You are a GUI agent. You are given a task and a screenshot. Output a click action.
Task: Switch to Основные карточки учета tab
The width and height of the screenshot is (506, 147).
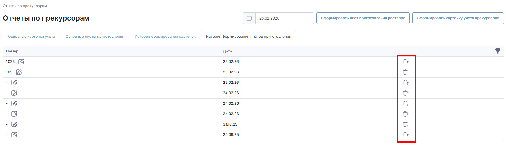pos(32,37)
